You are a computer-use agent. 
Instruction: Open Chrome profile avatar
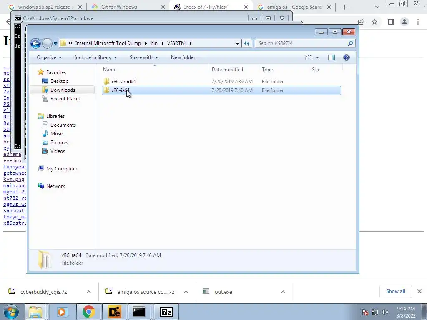tap(404, 22)
